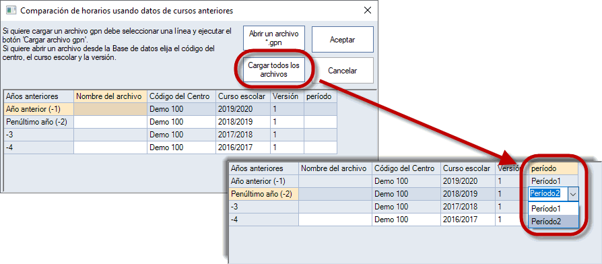Viewport: 602px width, 264px height.
Task: Click 2017/2018 cell in top table
Action: [243, 135]
